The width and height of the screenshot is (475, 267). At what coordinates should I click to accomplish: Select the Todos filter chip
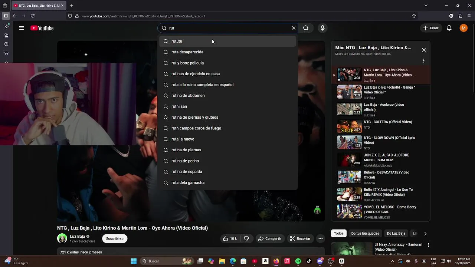click(x=338, y=234)
